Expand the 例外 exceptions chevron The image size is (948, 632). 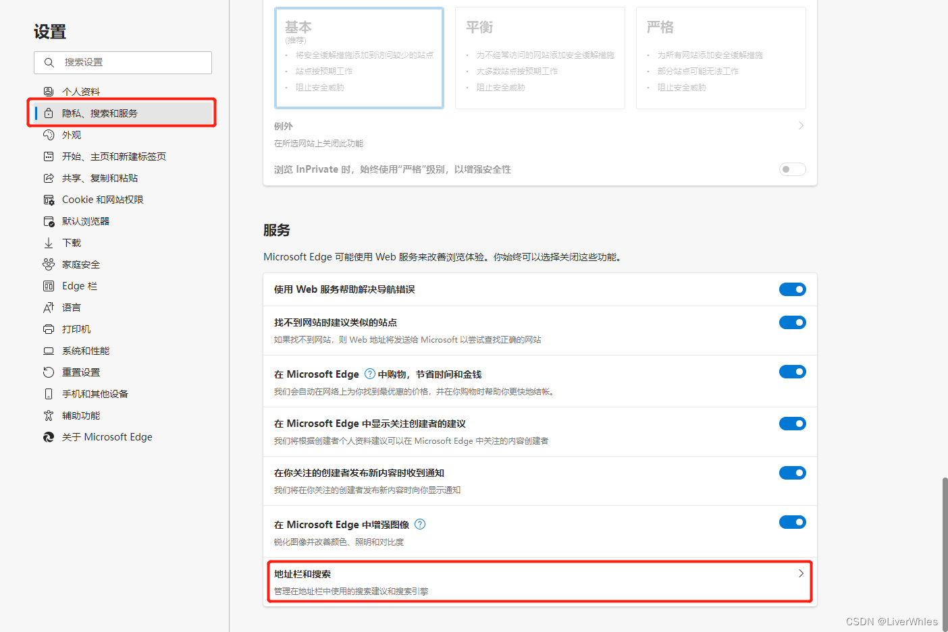coord(801,125)
